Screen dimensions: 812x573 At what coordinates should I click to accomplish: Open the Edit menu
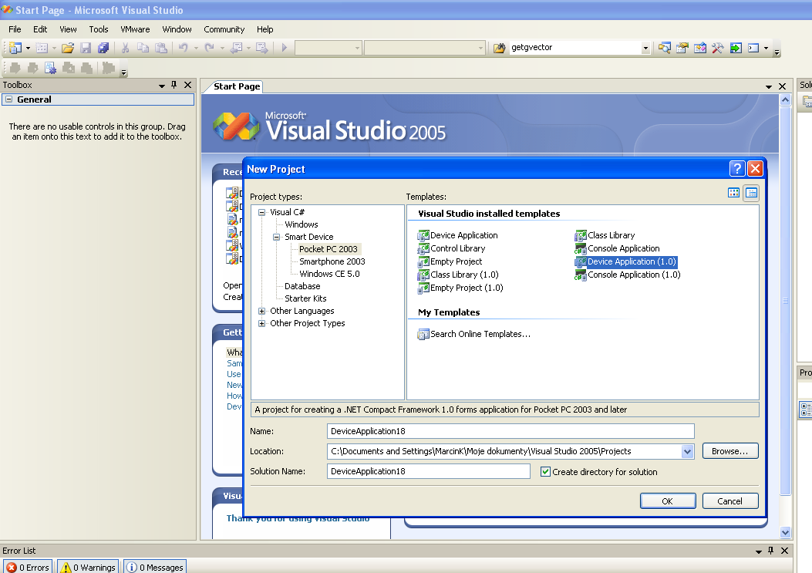pos(40,29)
